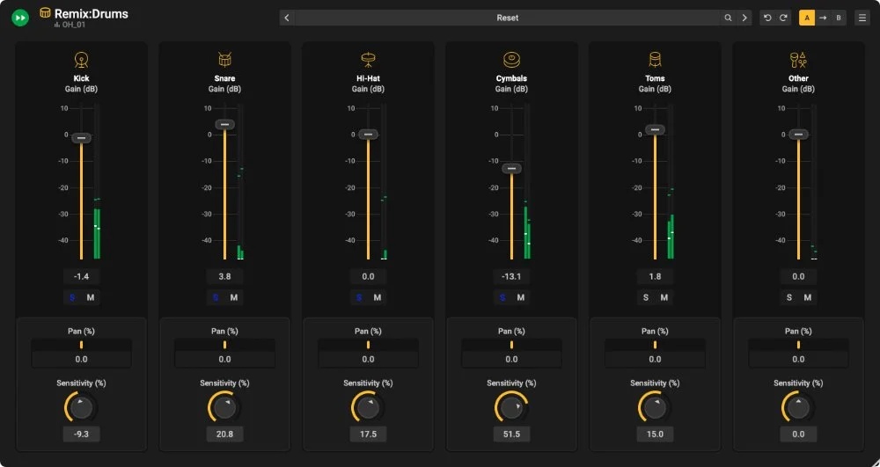Click Cymbals sensitivity value 51.5
The width and height of the screenshot is (880, 467).
(x=511, y=434)
